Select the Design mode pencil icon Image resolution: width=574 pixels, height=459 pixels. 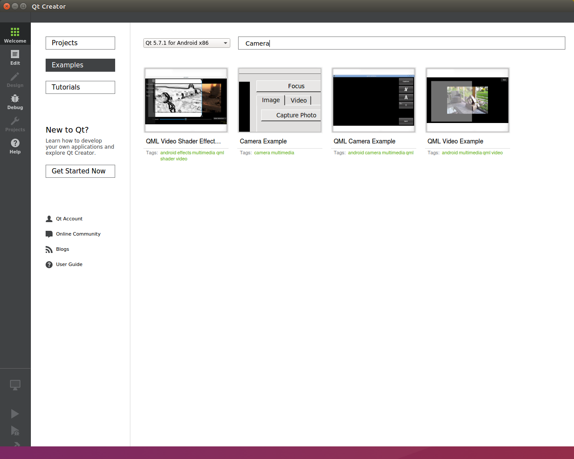[15, 76]
